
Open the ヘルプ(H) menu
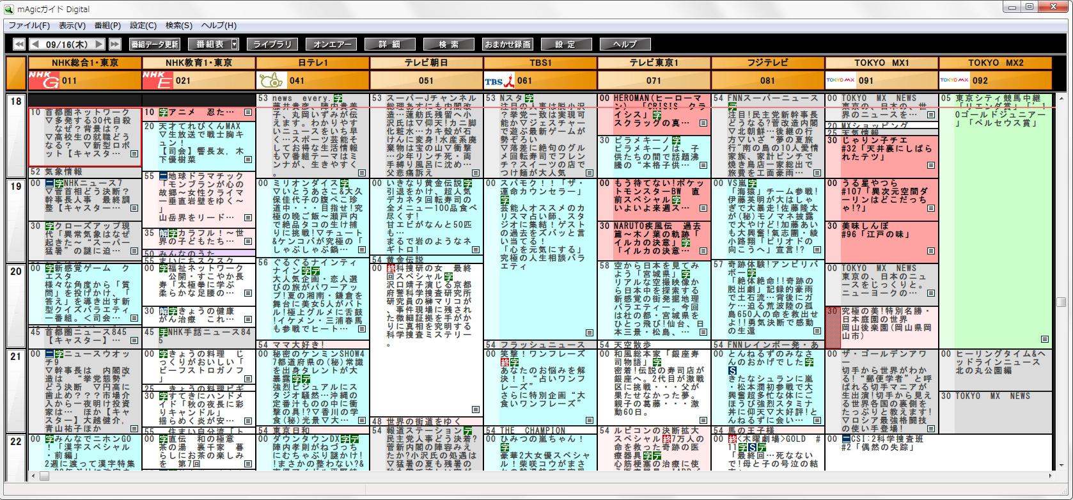click(219, 26)
